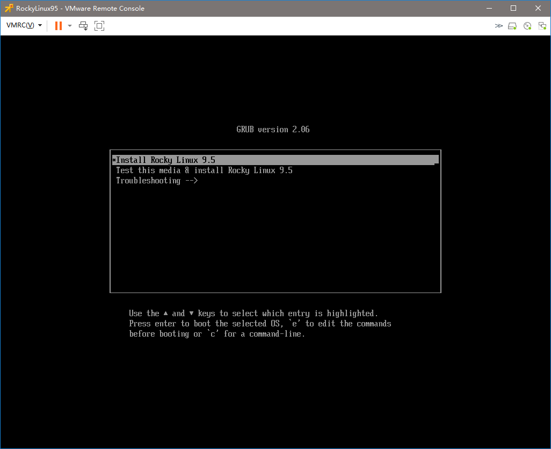Open the network adapter device icon
This screenshot has height=449, width=551.
[542, 26]
